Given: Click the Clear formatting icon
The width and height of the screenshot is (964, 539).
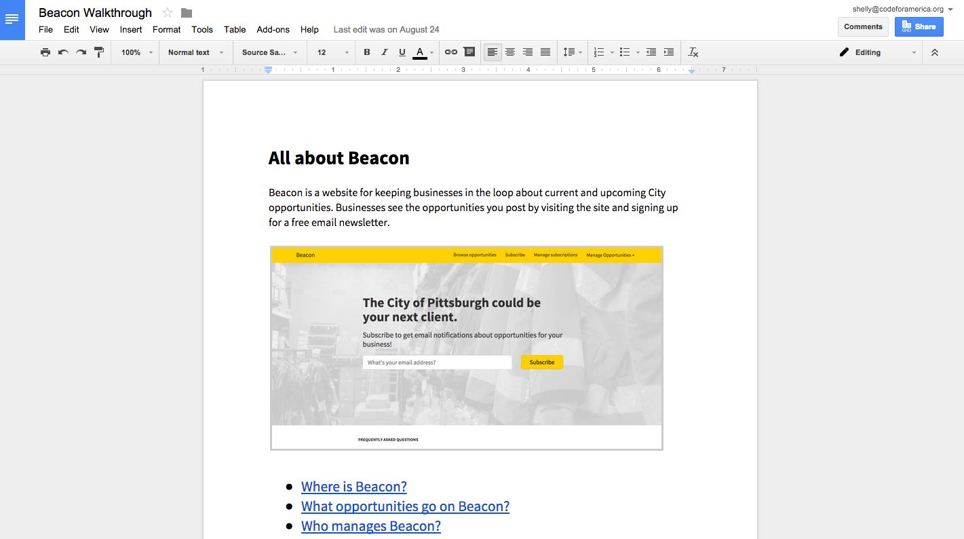Looking at the screenshot, I should 693,52.
